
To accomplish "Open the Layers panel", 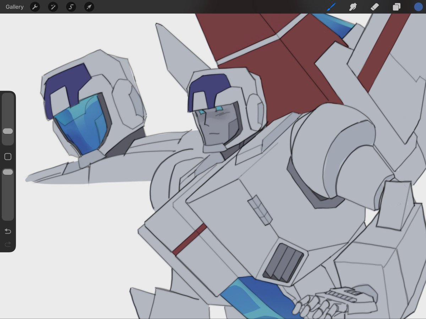I will (396, 7).
